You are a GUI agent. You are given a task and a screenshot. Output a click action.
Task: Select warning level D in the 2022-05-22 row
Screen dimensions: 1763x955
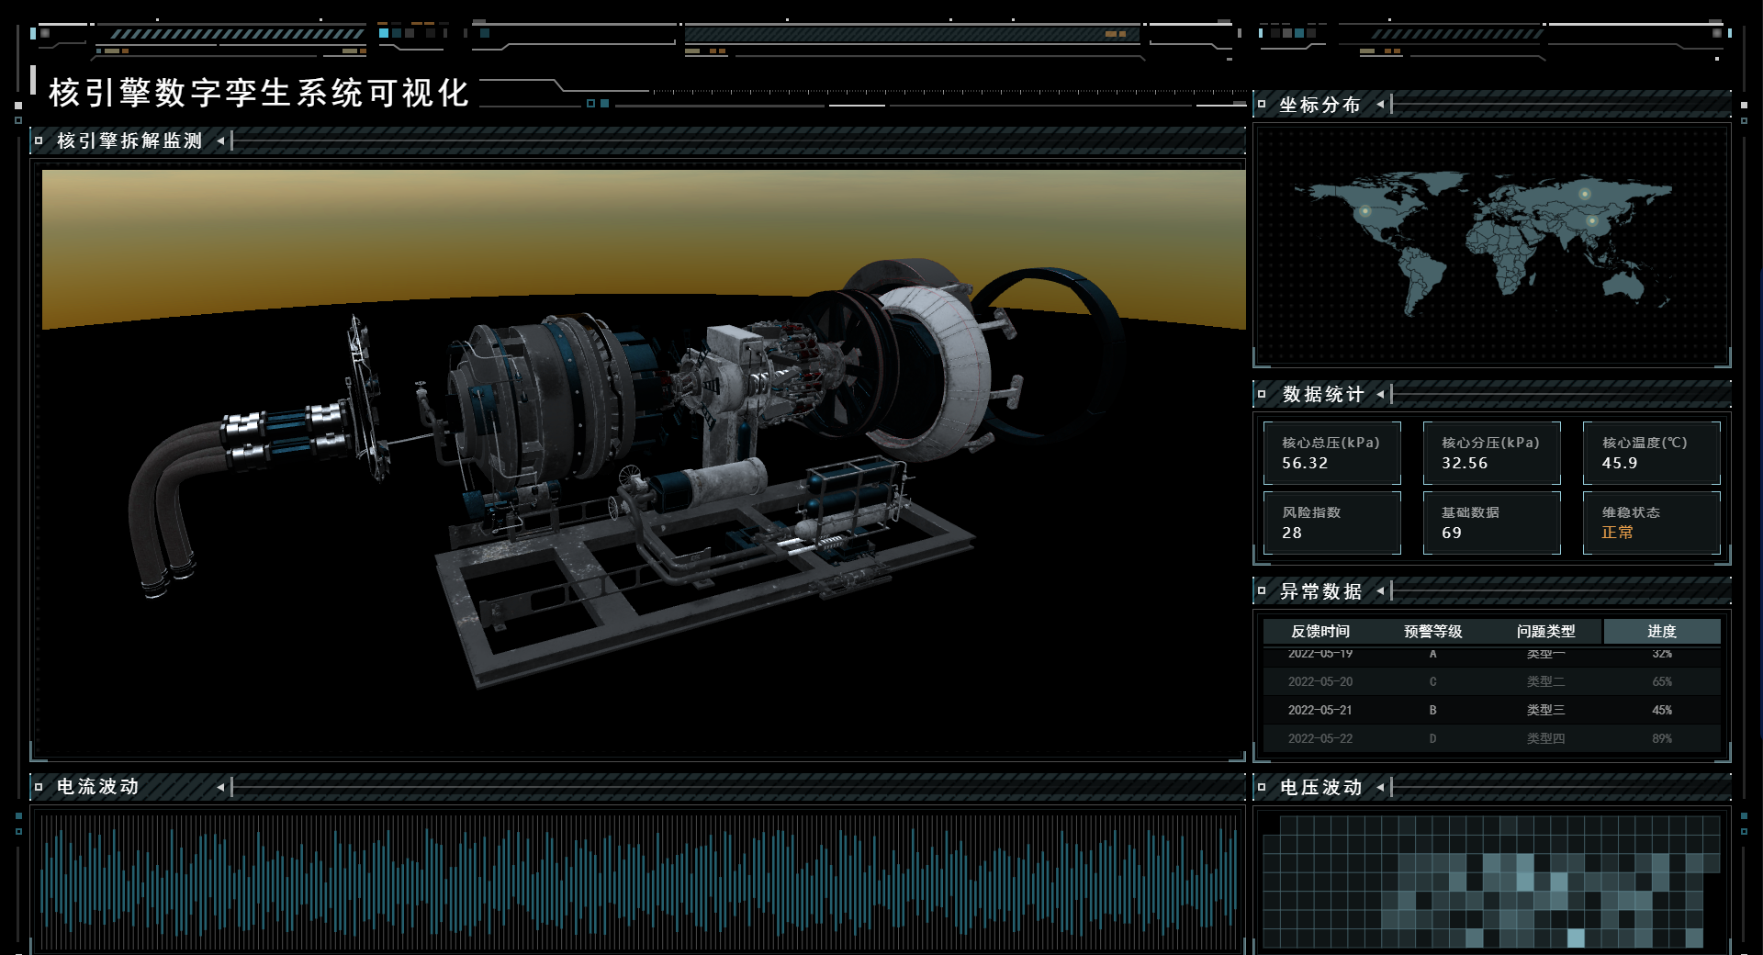click(x=1432, y=739)
